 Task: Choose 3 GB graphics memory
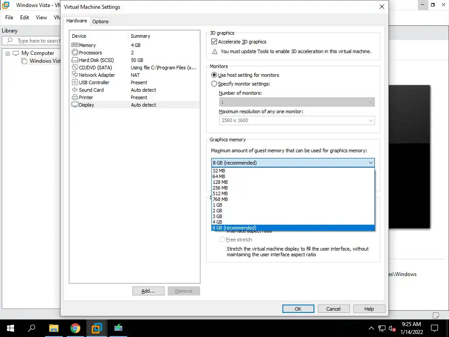(x=293, y=216)
